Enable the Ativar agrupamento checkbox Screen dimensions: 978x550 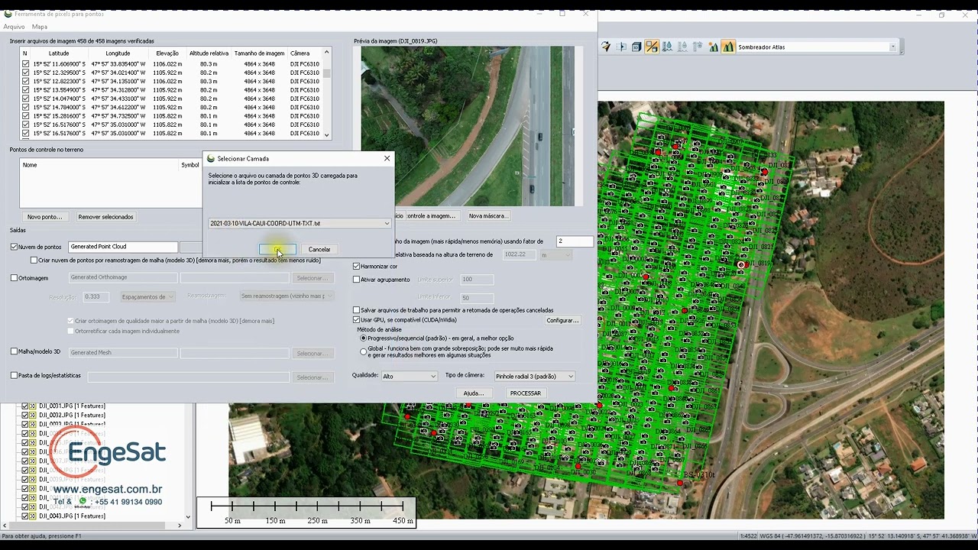click(x=356, y=280)
